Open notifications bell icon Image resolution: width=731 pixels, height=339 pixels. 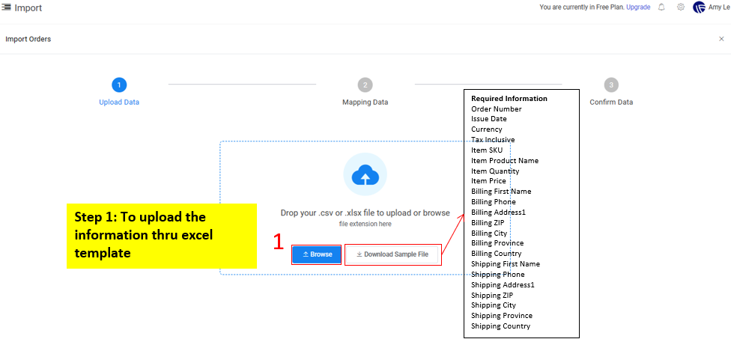pos(661,7)
